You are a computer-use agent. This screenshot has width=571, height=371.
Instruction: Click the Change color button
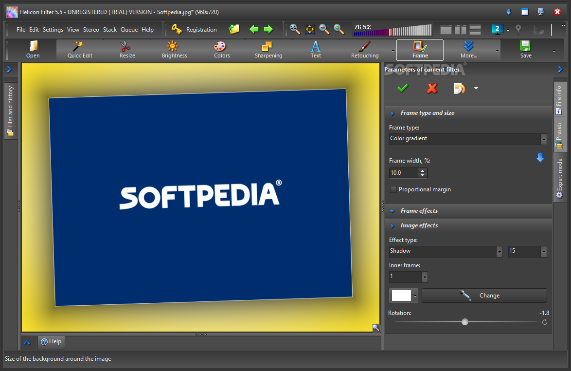coord(484,296)
